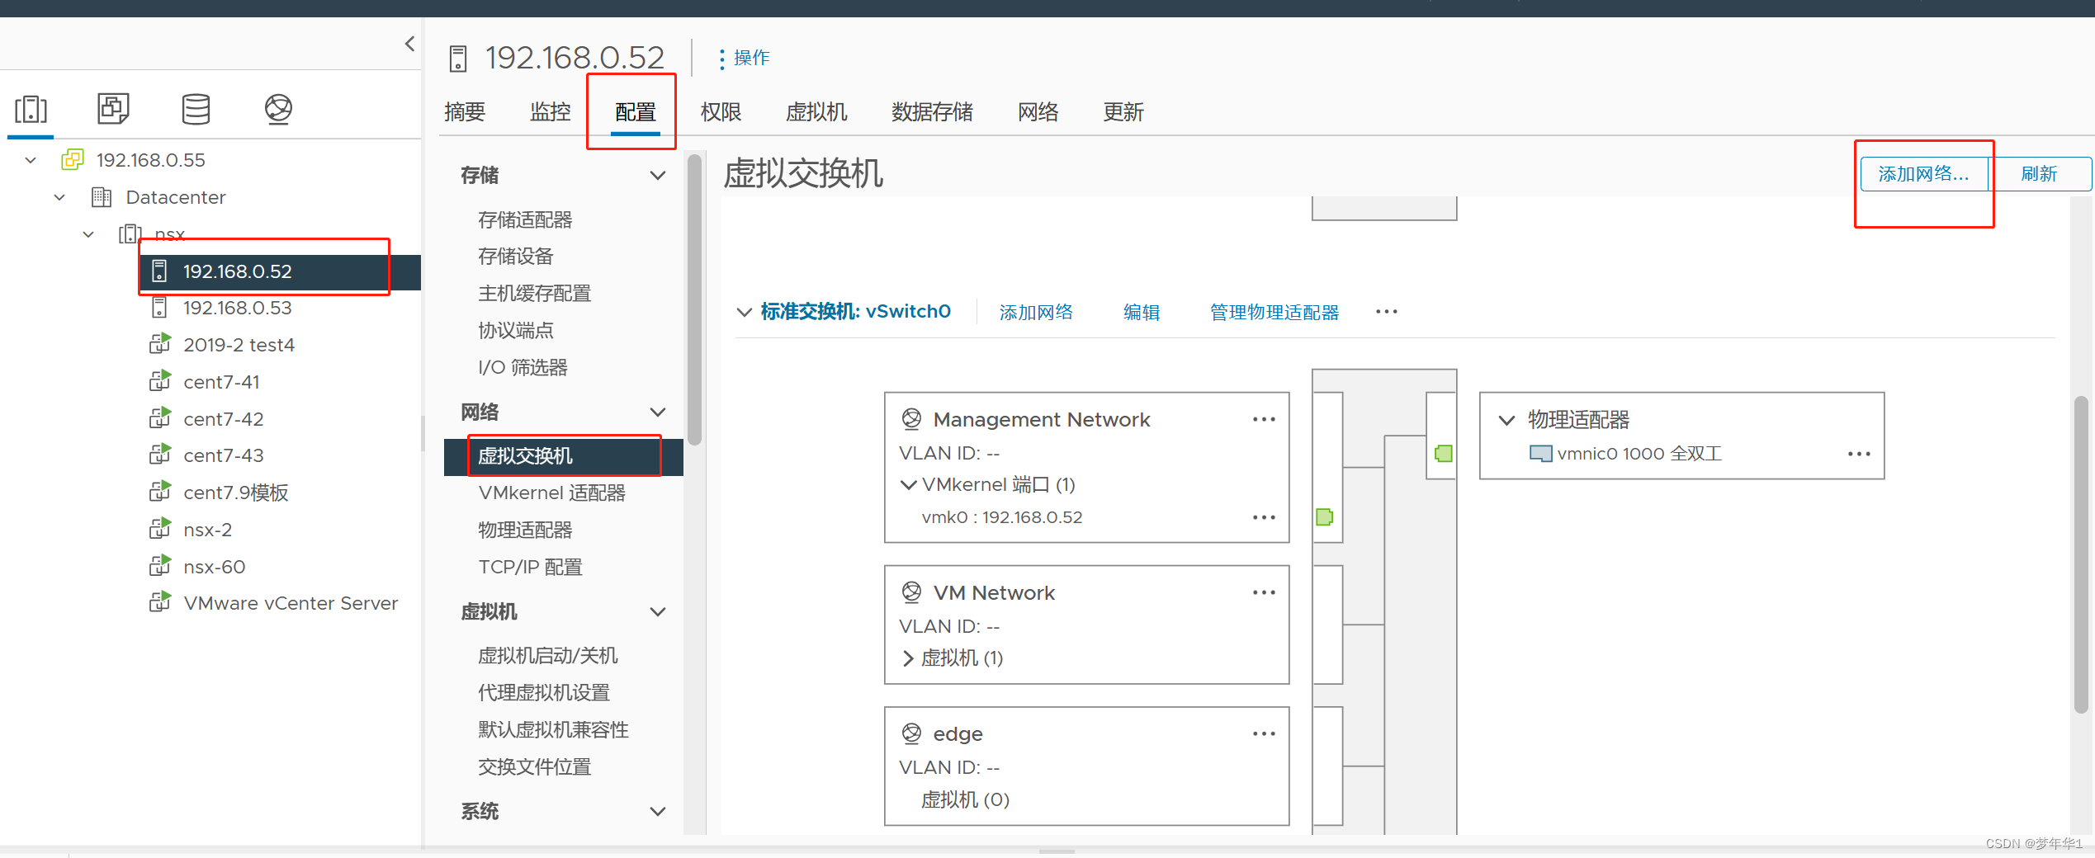Click the host icon beside title 192.168.0.52
Screen dimensions: 2095x858
(x=458, y=59)
